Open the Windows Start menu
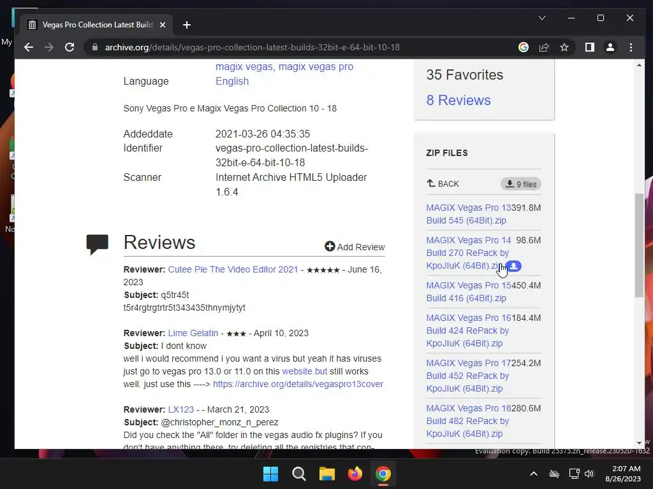Screen dimensions: 653x489 click(x=270, y=474)
